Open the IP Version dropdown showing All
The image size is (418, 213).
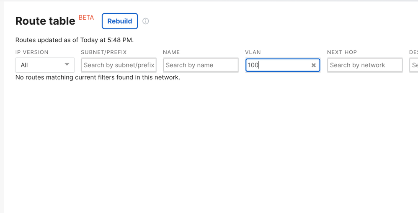[41, 65]
